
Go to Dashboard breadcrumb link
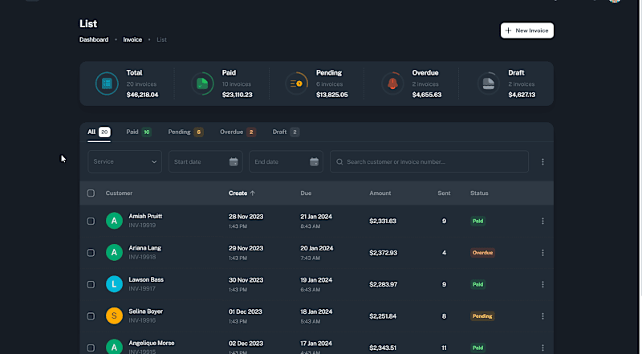94,40
